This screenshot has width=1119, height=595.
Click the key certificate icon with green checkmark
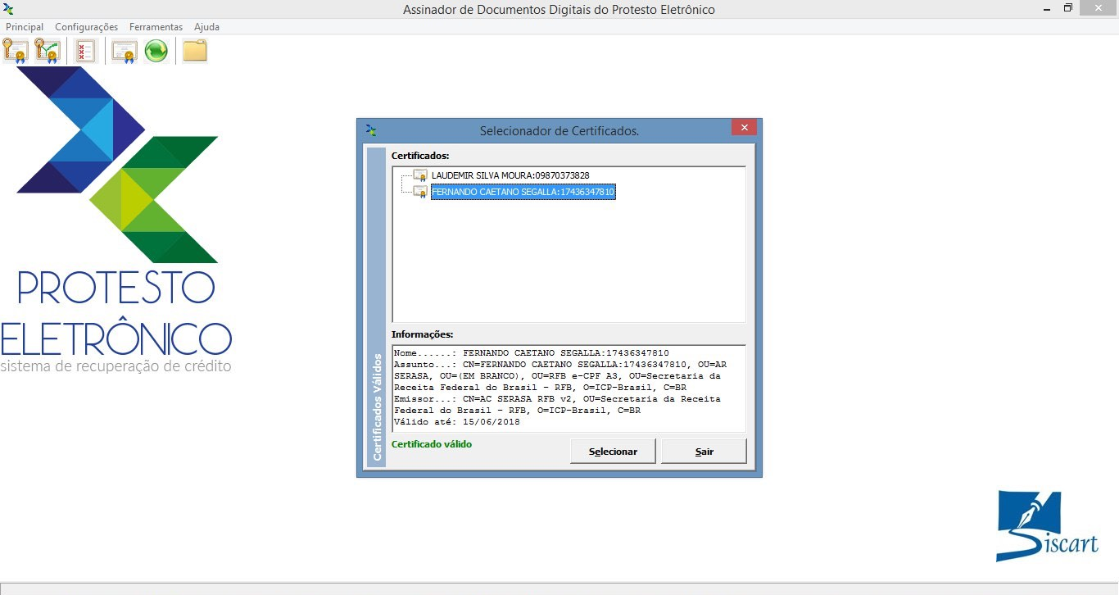pos(48,51)
